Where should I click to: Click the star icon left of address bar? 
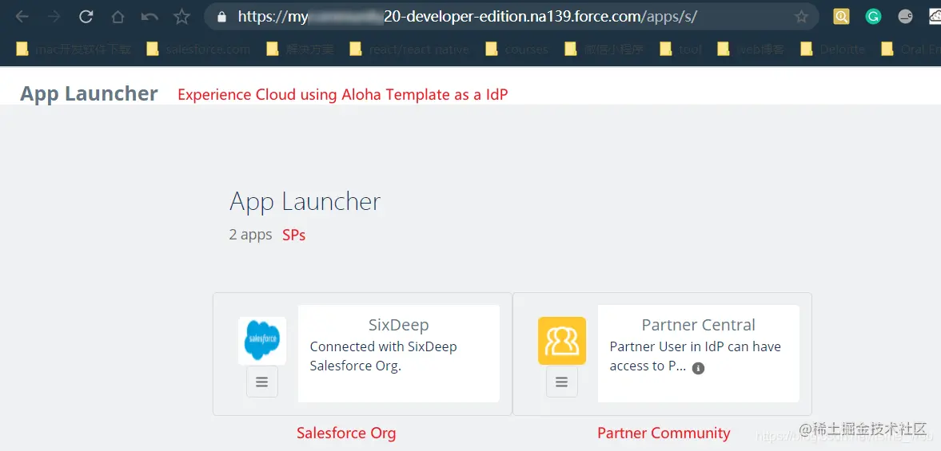181,17
